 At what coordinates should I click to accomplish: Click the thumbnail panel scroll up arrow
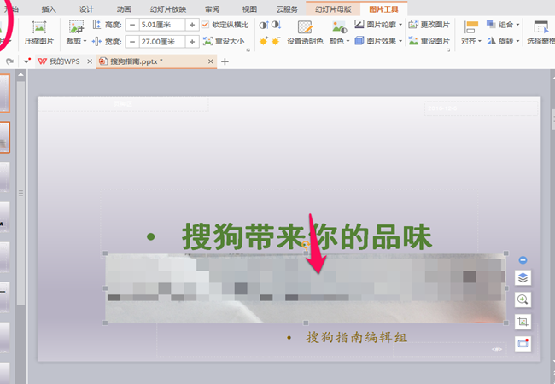[x=20, y=74]
